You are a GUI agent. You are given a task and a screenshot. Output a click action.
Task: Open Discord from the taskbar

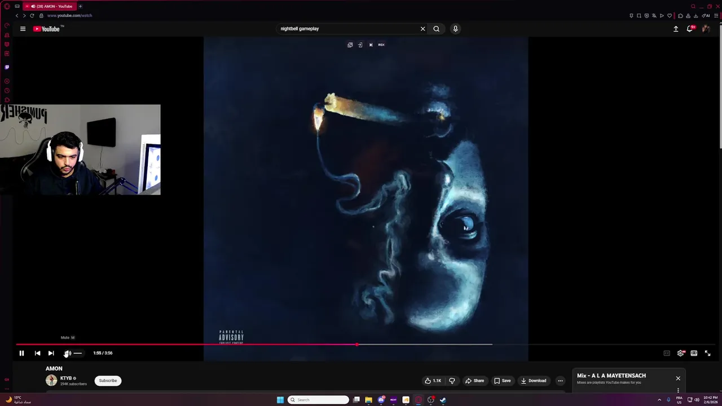coord(381,400)
